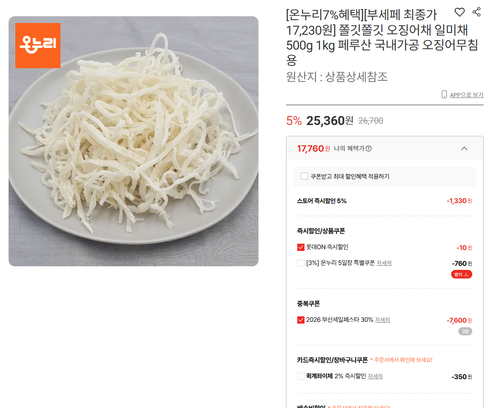Tick the 퀵계좌이체 2% 즉시할인 checkbox
The height and width of the screenshot is (408, 489).
point(300,376)
